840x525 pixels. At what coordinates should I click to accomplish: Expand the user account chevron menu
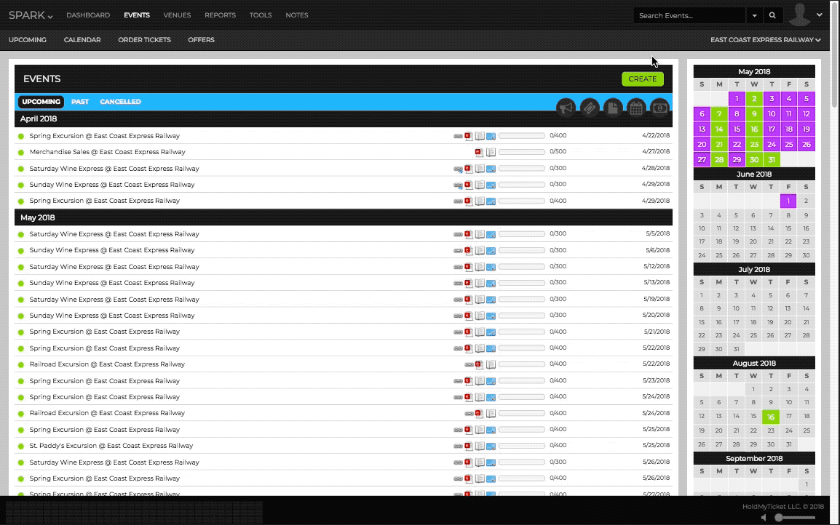[820, 15]
